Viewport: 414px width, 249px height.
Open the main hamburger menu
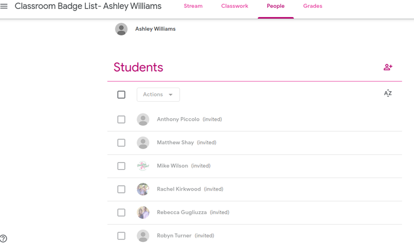[x=4, y=7]
